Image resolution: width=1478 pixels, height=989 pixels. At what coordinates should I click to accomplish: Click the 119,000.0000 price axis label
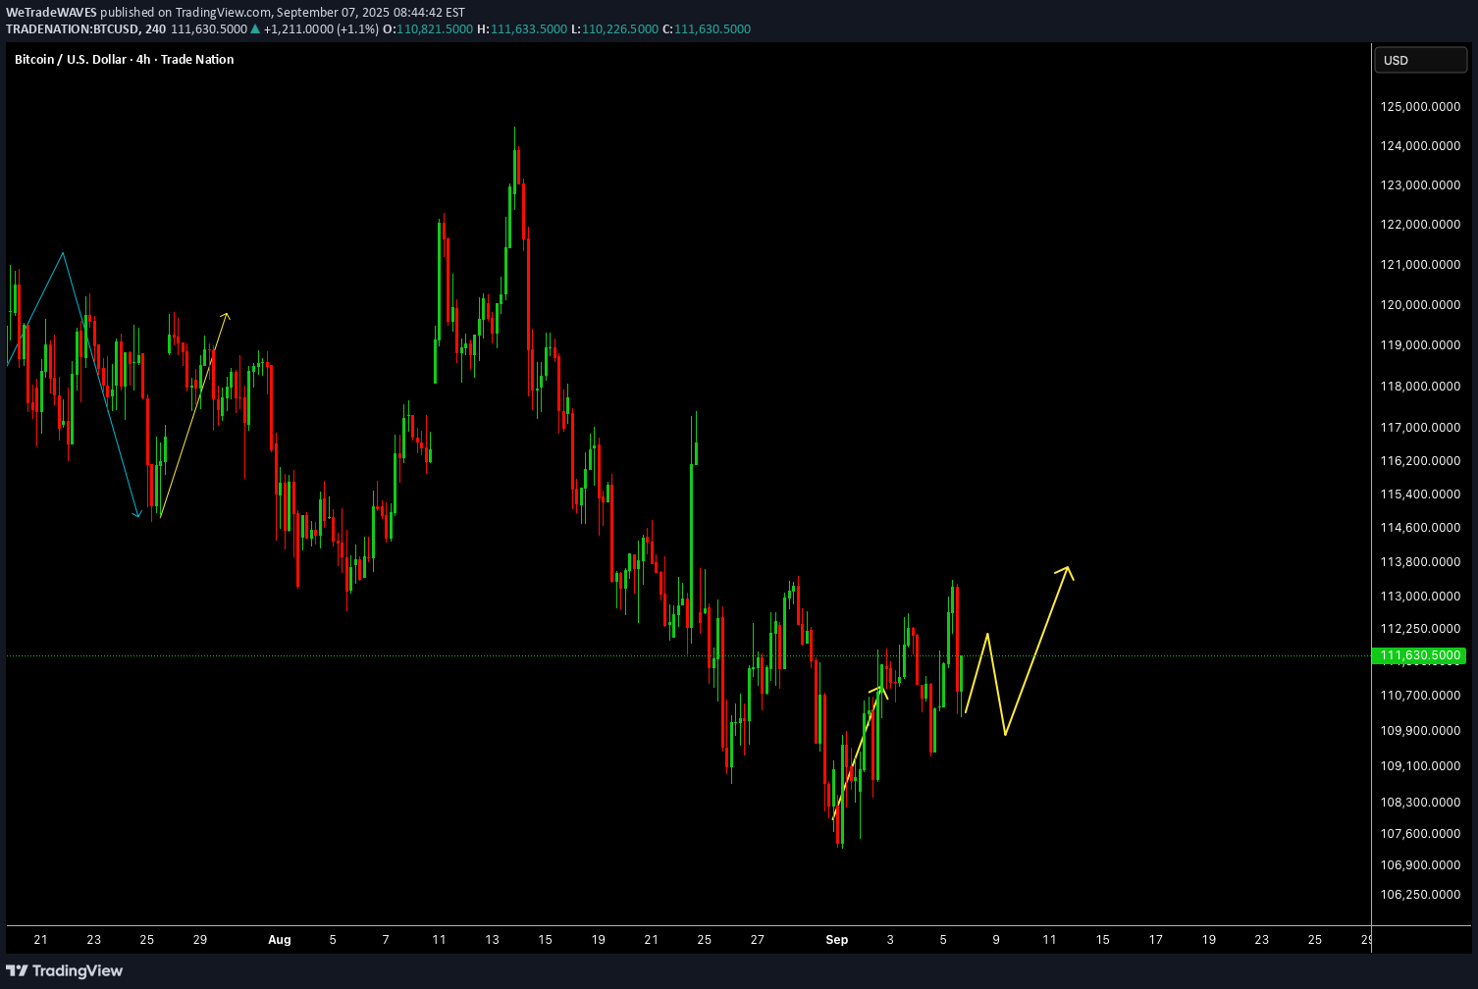point(1420,345)
